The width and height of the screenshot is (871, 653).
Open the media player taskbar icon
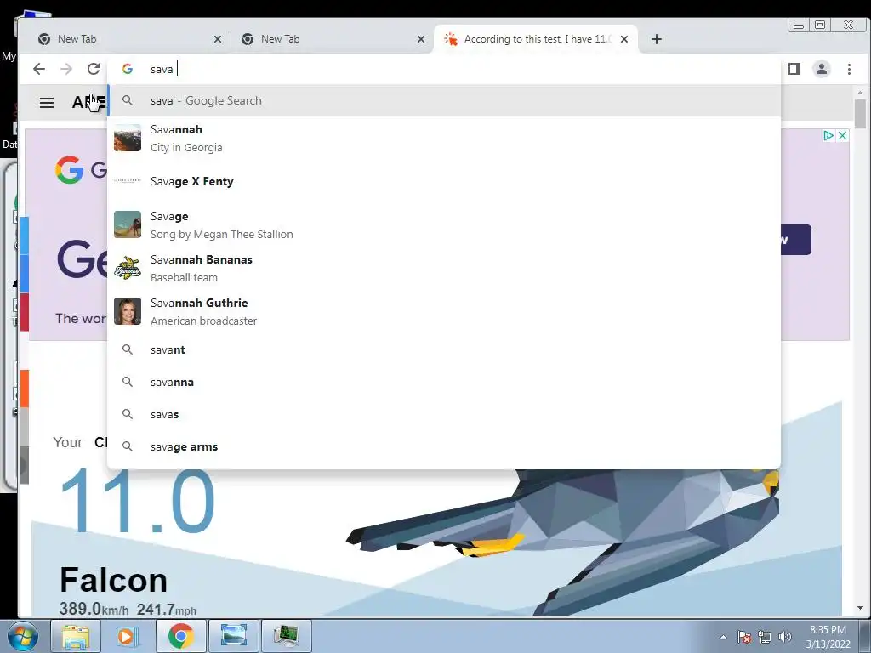pyautogui.click(x=126, y=636)
